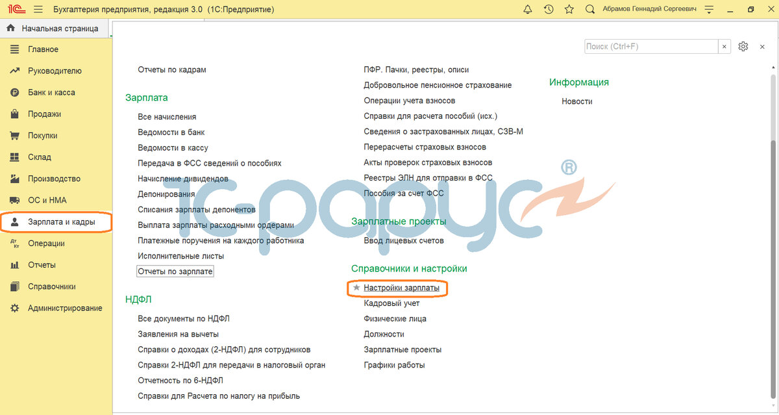Open Отчеты по кадрам link
This screenshot has width=779, height=415.
point(172,69)
